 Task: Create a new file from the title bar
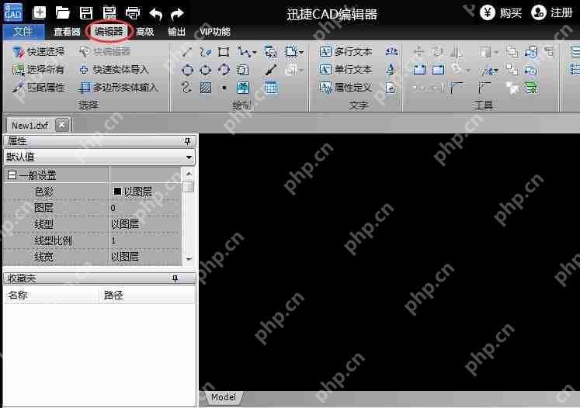point(39,13)
